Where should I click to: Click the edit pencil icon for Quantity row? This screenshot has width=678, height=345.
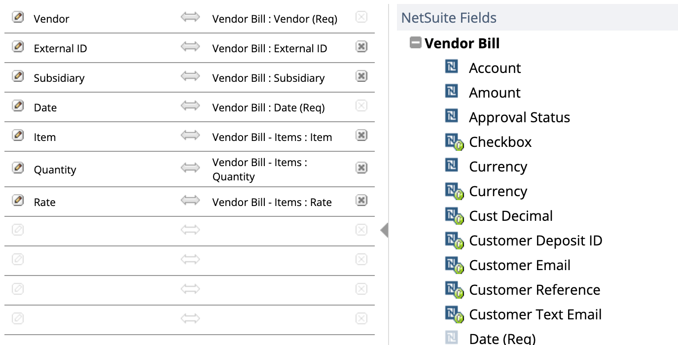18,168
